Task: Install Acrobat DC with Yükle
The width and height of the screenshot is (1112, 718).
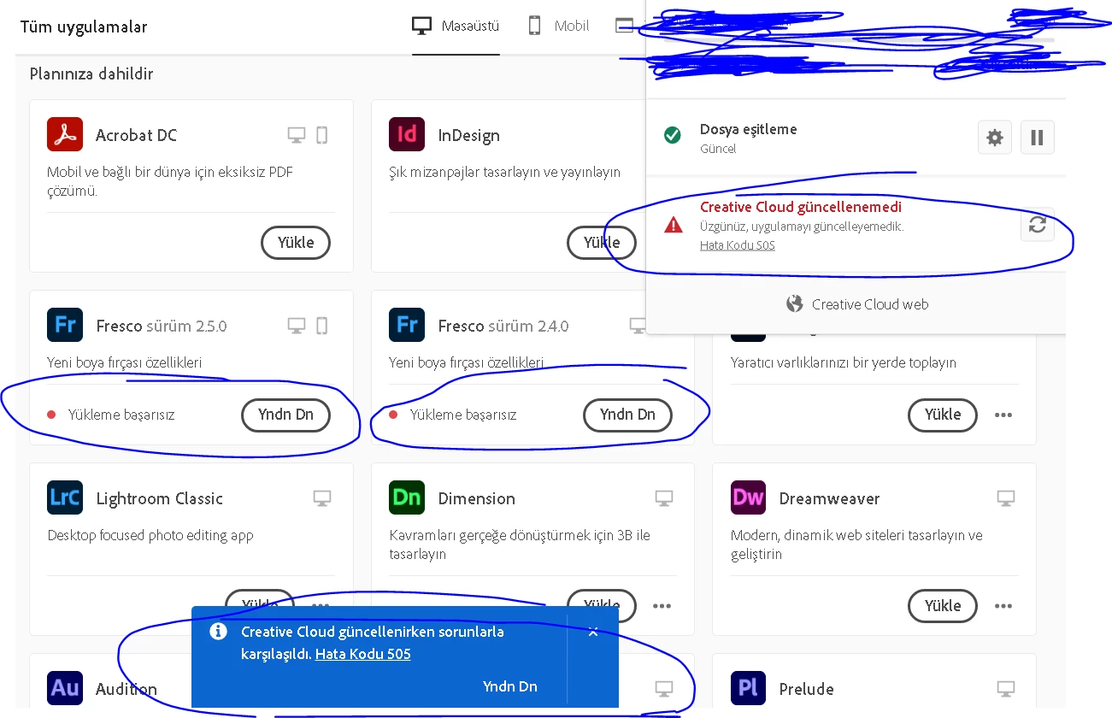Action: click(296, 242)
